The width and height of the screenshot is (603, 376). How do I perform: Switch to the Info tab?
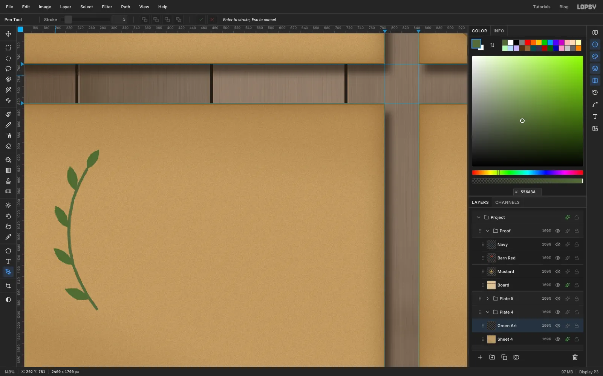(x=499, y=31)
